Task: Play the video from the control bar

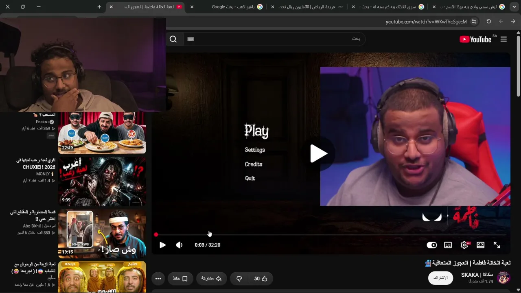Action: point(162,245)
